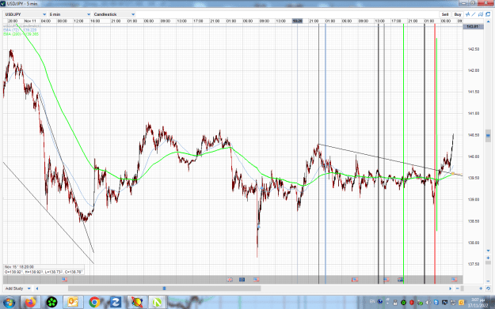The height and width of the screenshot is (309, 495).
Task: Click the volume icon in system tray
Action: 428,303
